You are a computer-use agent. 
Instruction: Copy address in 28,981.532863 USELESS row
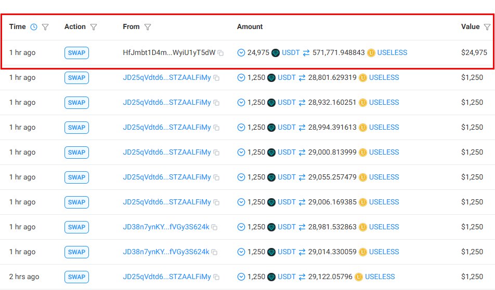[214, 227]
